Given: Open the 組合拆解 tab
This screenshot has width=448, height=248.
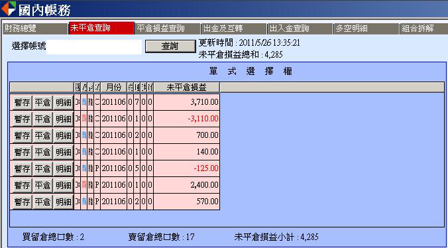Looking at the screenshot, I should tap(424, 29).
